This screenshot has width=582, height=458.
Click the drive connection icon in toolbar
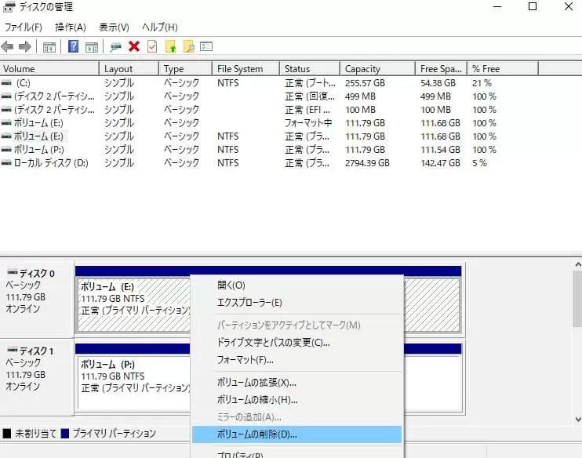click(115, 47)
